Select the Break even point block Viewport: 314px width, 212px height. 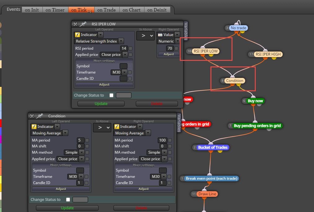pyautogui.click(x=211, y=178)
